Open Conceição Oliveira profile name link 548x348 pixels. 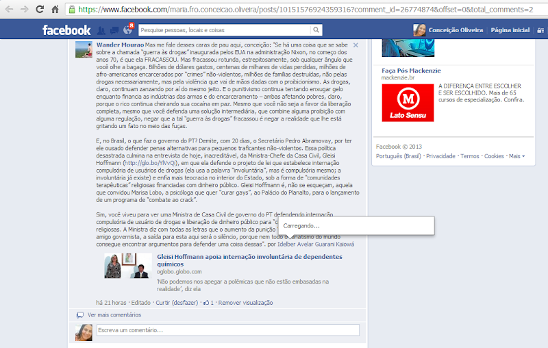456,30
